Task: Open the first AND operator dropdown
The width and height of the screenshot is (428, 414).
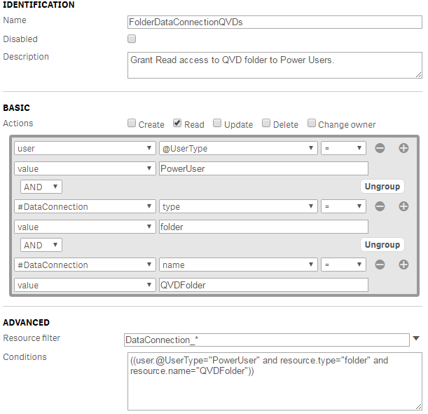Action: tap(42, 187)
